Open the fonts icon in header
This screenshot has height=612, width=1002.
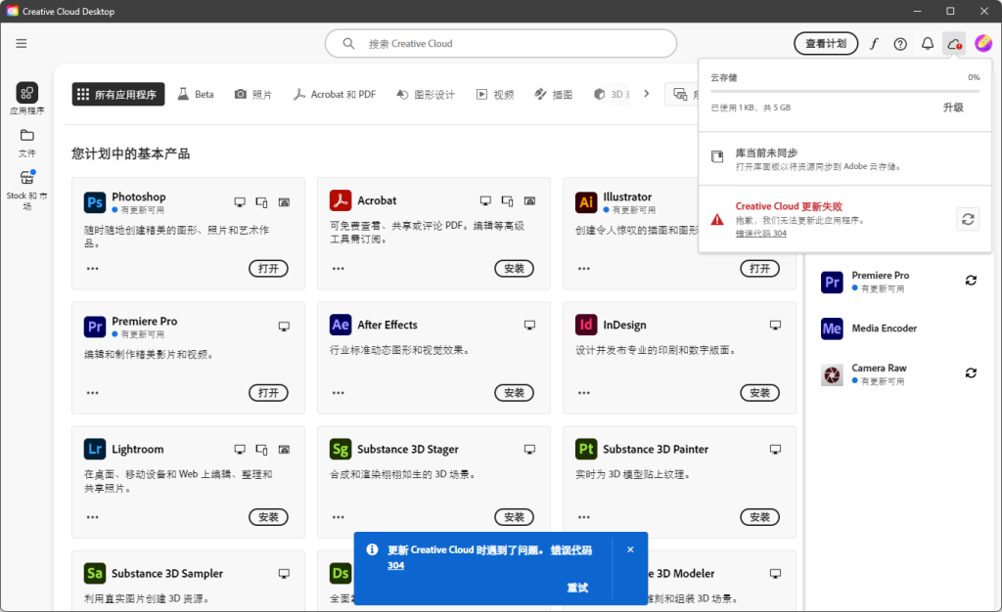coord(874,43)
